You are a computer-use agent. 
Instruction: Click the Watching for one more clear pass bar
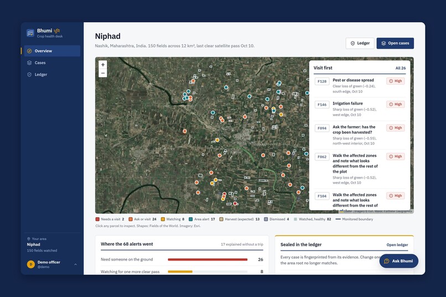coord(208,272)
